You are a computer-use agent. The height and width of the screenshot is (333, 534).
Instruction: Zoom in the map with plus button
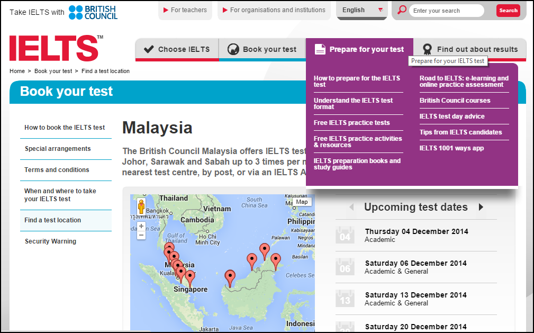141,226
